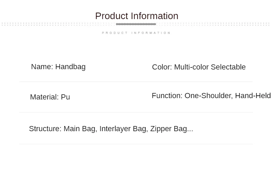Image resolution: width=271 pixels, height=170 pixels.
Task: Click the Hand-Held function text
Action: point(253,95)
